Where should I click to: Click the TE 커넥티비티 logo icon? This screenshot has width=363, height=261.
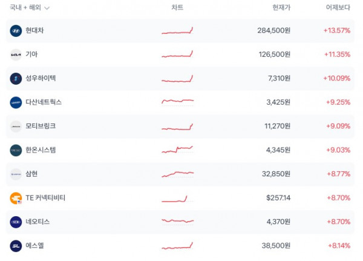(16, 198)
